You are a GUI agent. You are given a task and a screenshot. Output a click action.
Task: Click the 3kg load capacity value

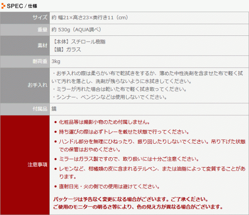click(x=56, y=62)
